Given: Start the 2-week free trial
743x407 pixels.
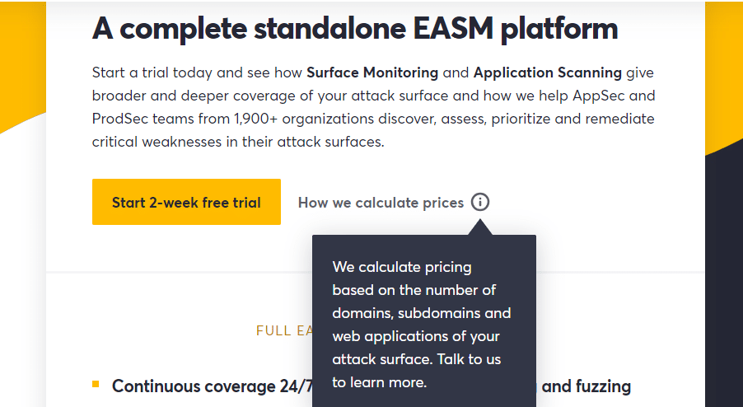Looking at the screenshot, I should point(186,202).
